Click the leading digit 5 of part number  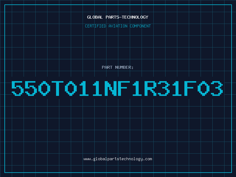18,88
